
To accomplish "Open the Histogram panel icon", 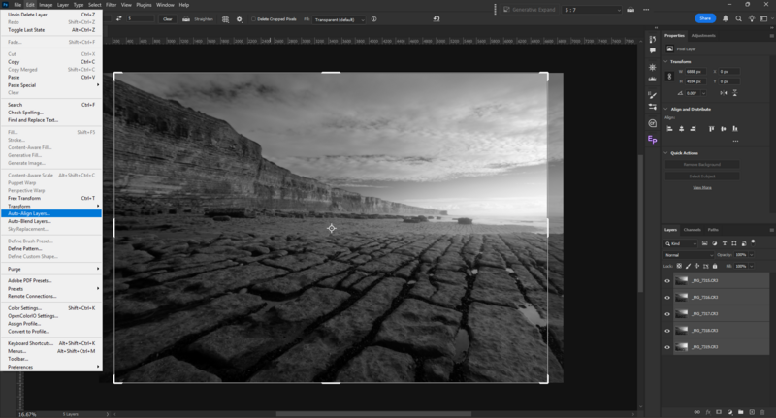I will [652, 79].
